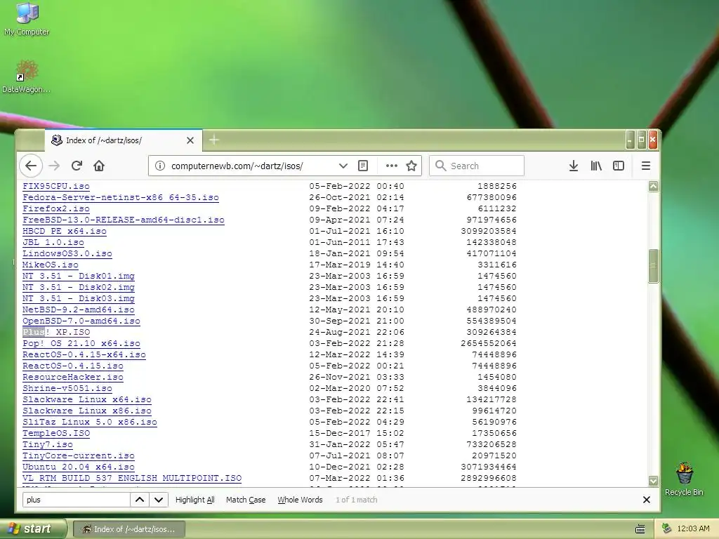This screenshot has height=539, width=719.
Task: Open Slackware Linux x86.iso link
Action: click(86, 411)
